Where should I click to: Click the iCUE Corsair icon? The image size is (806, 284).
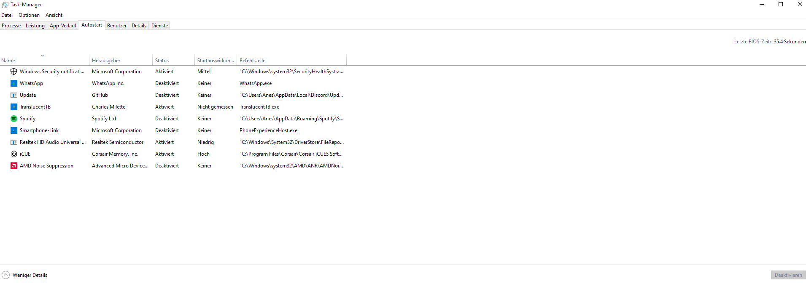click(x=14, y=154)
